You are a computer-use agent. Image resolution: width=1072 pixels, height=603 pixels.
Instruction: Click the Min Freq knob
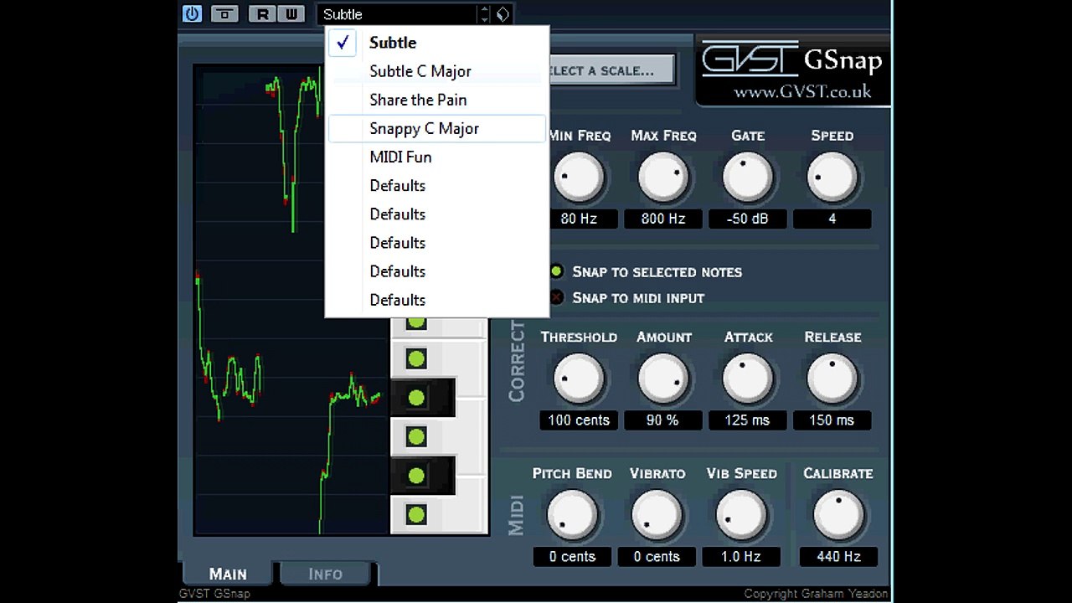coord(579,177)
